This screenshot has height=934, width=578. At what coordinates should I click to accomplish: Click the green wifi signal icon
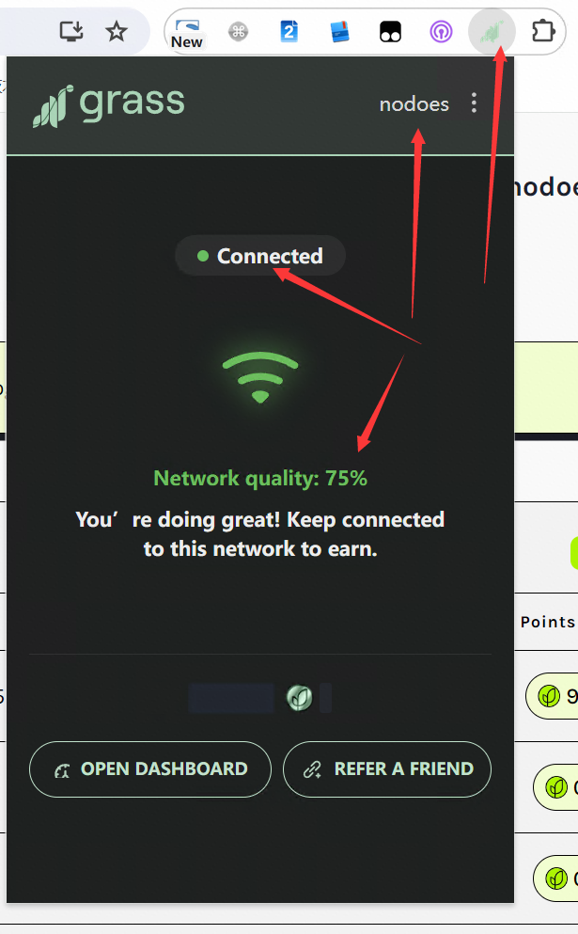click(x=260, y=378)
